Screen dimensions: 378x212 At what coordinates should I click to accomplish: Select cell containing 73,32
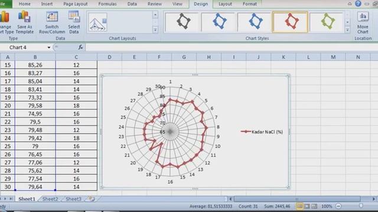[35, 97]
